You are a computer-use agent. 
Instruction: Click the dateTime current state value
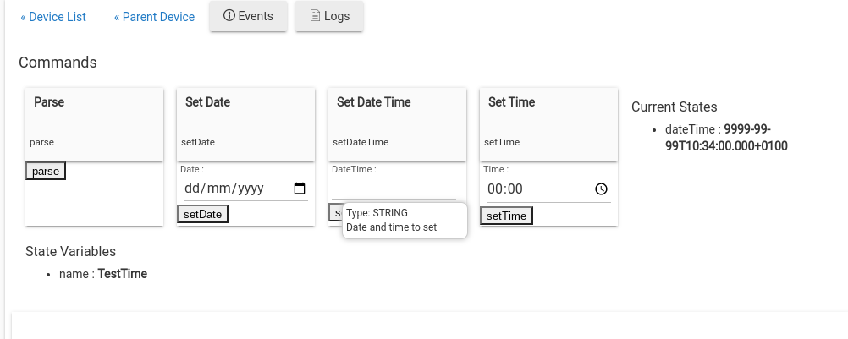click(726, 138)
